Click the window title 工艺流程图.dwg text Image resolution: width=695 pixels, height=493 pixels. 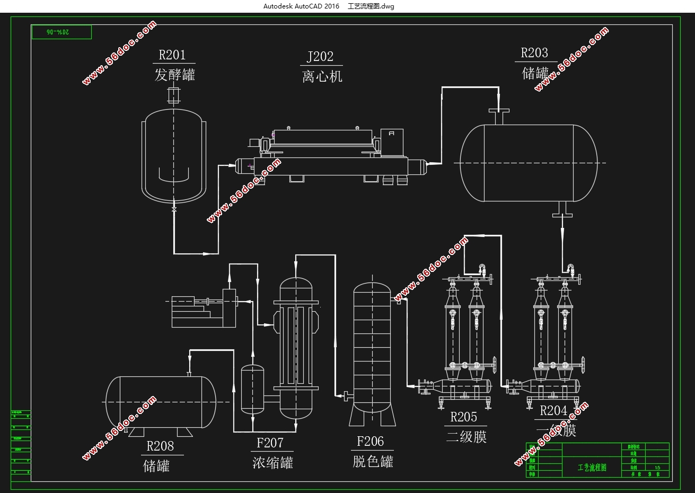pos(371,6)
